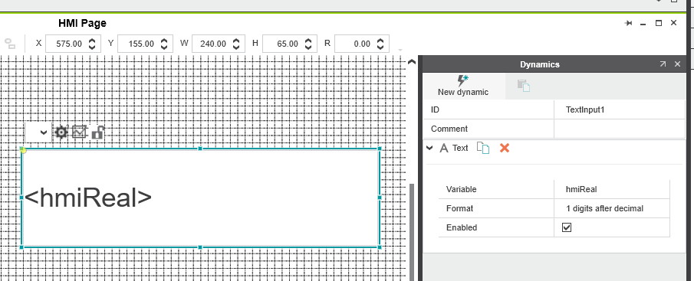The width and height of the screenshot is (694, 281).
Task: Collapse canvas area with up chevron
Action: (412, 62)
